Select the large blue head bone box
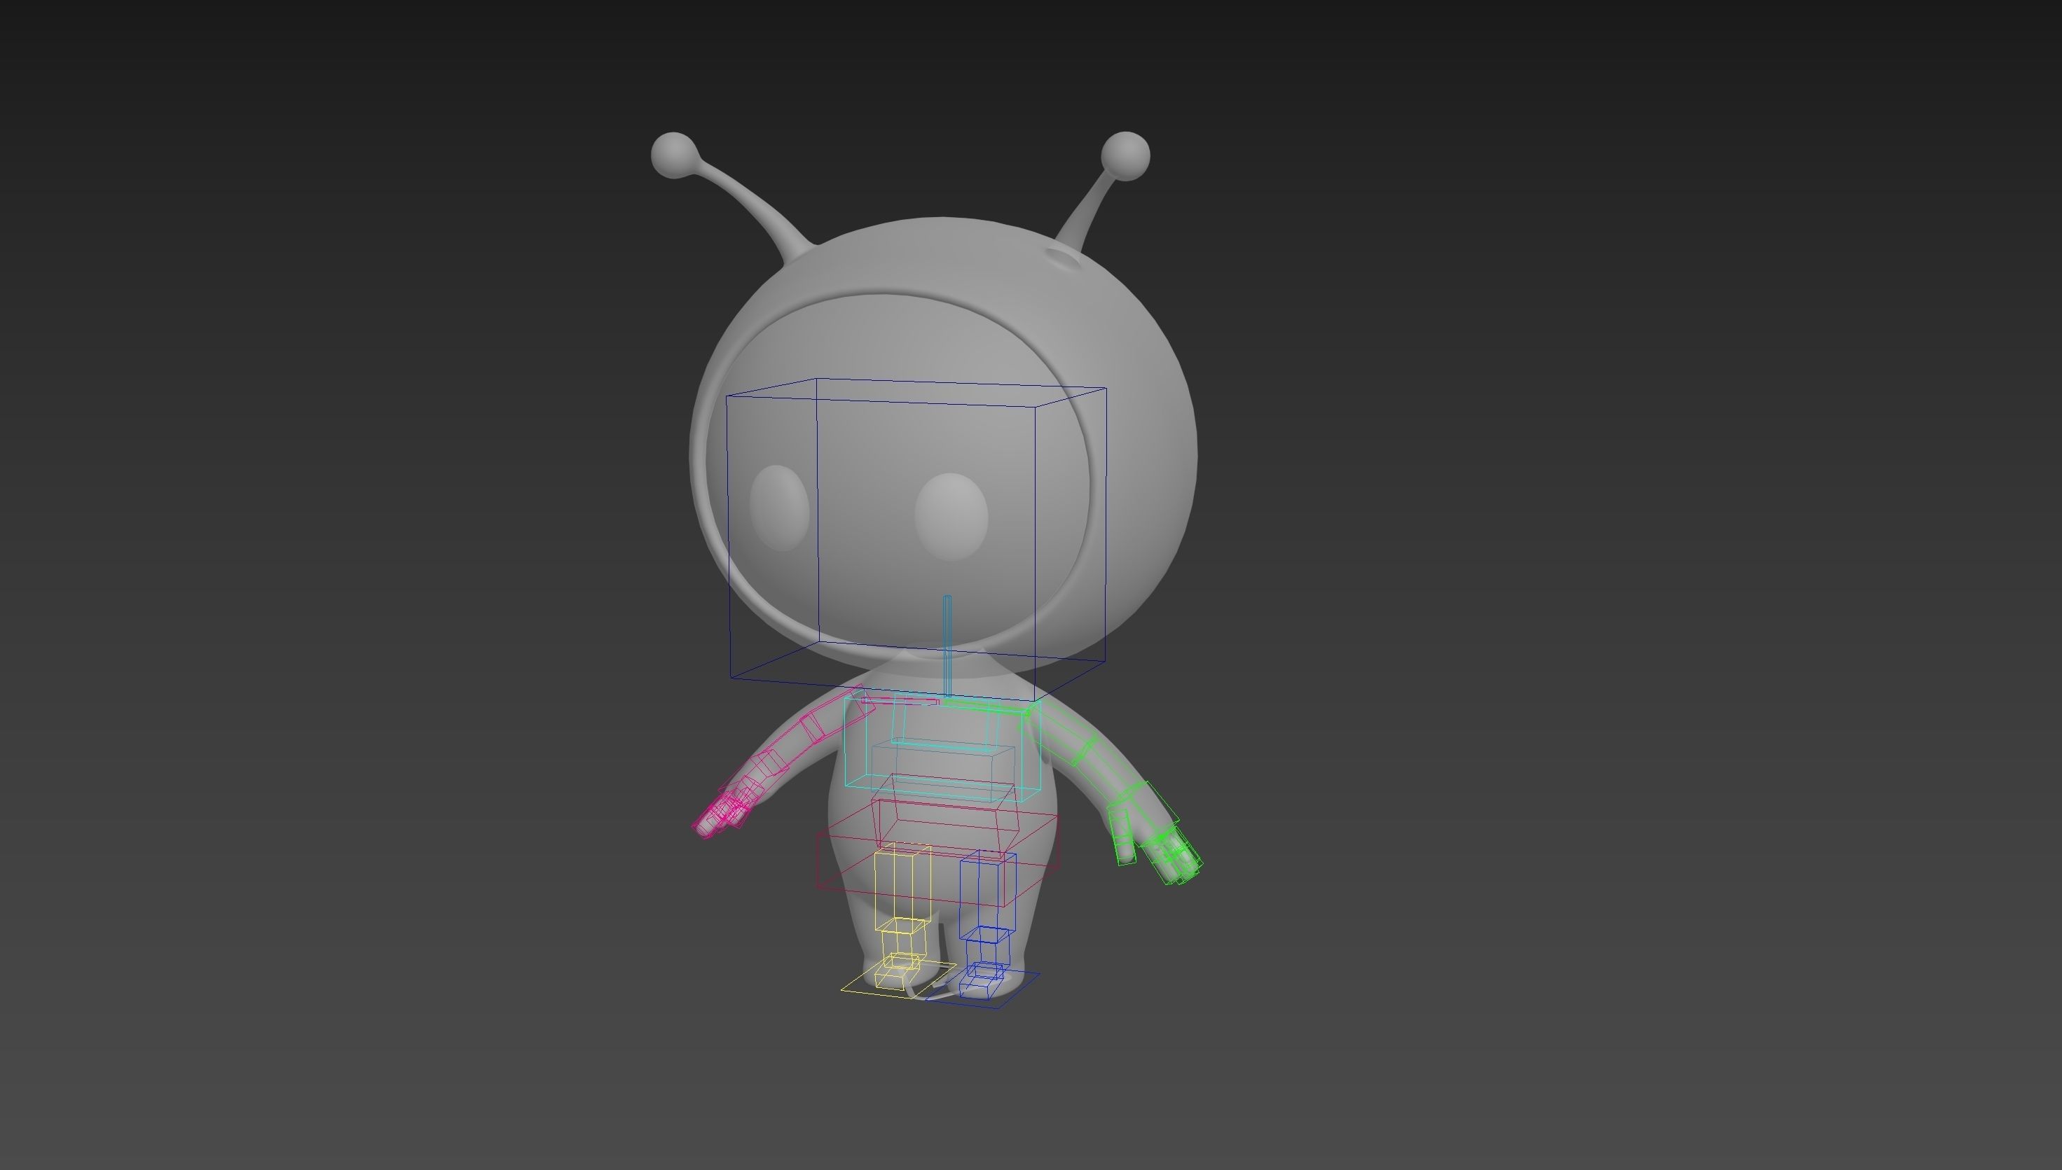Viewport: 2062px width, 1170px height. click(x=916, y=538)
